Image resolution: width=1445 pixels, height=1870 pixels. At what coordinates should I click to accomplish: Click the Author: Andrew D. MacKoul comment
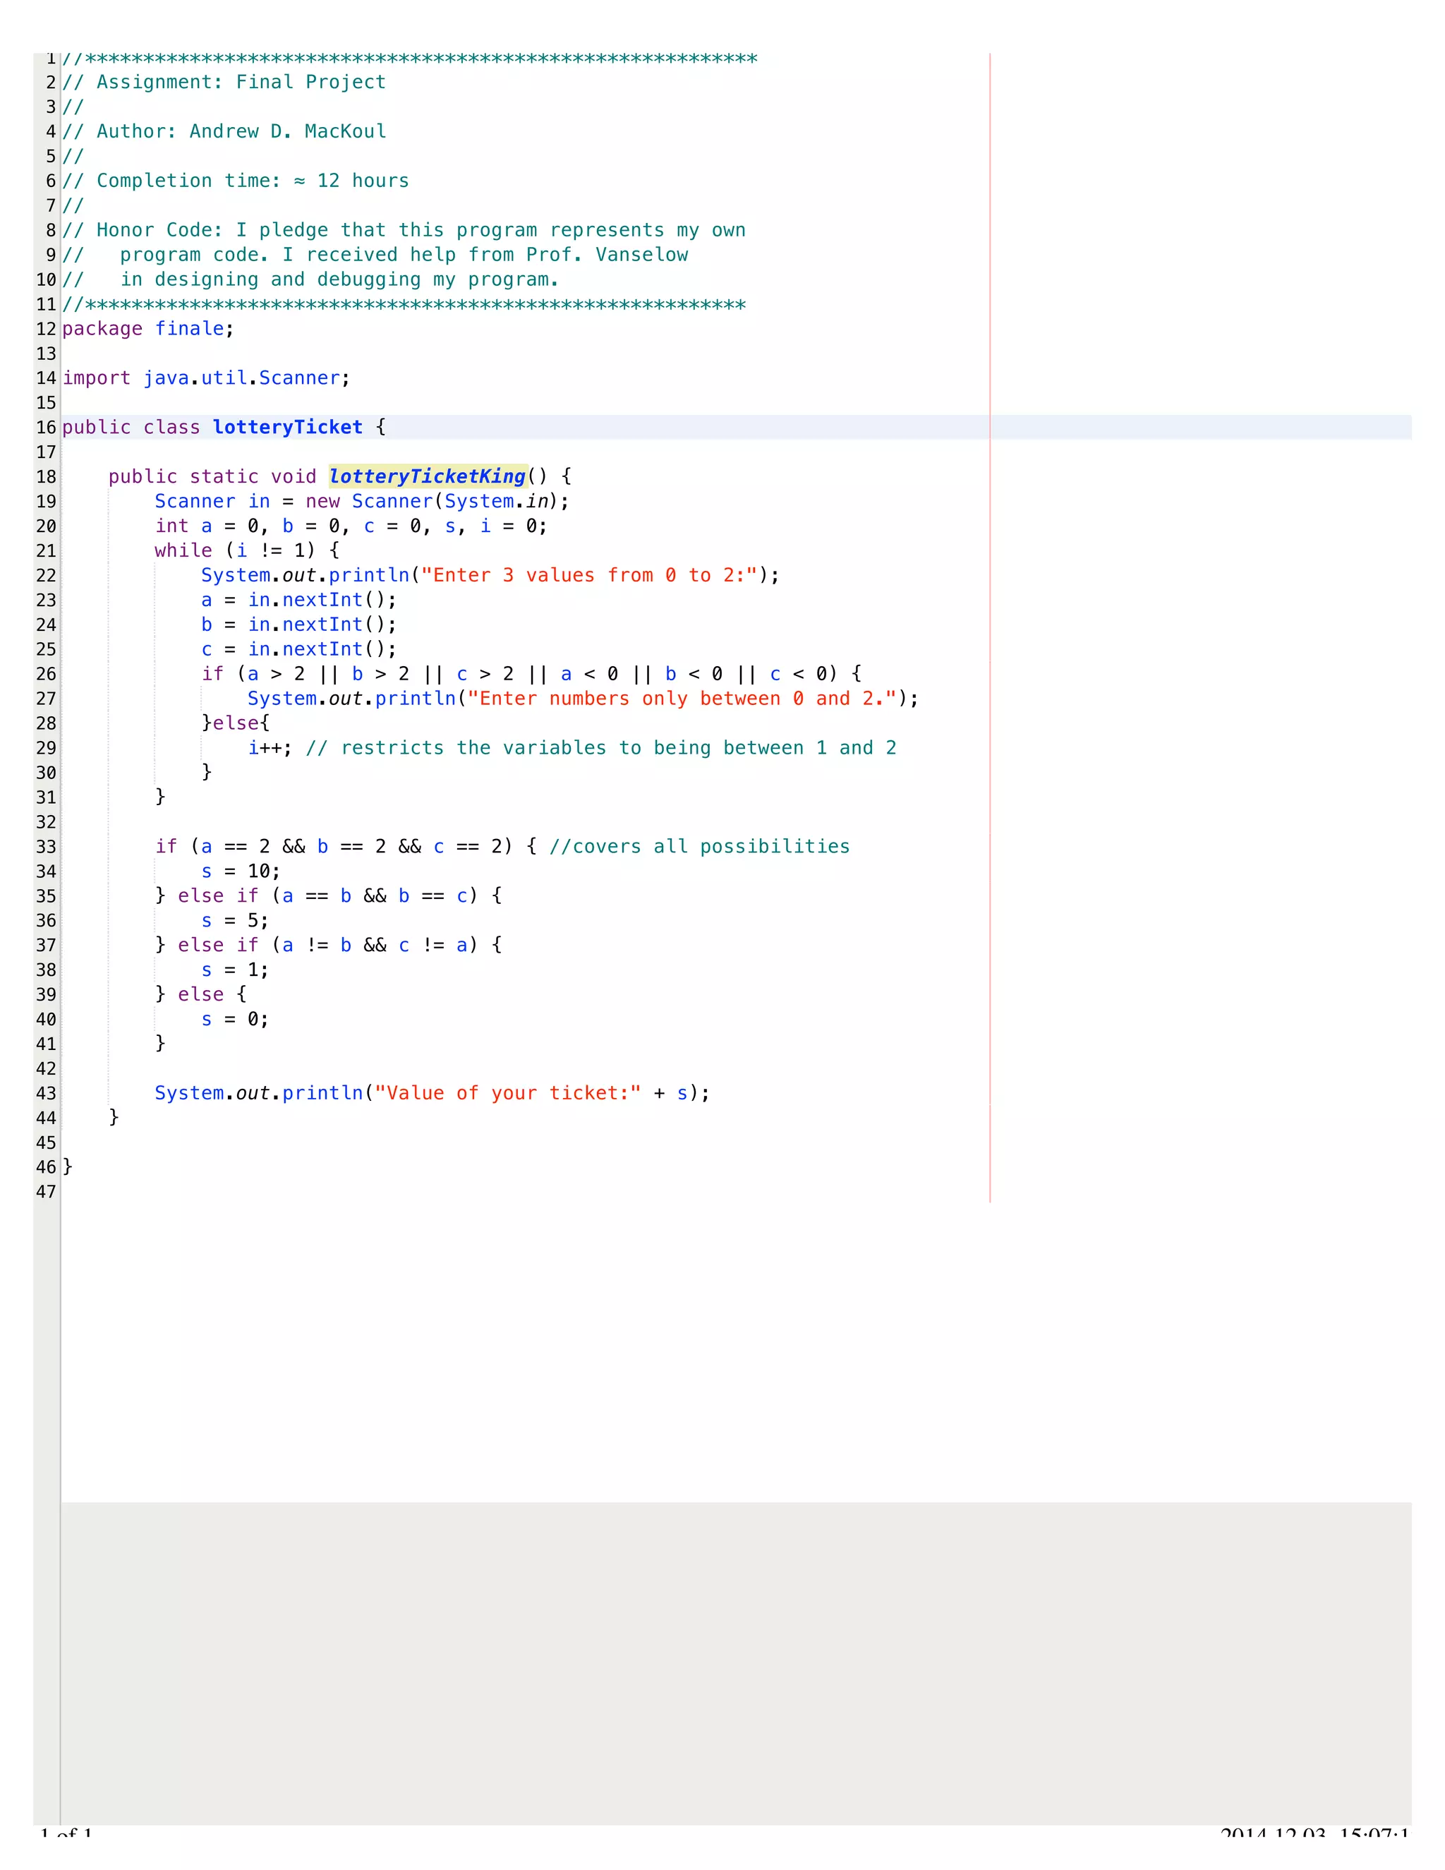pyautogui.click(x=224, y=131)
